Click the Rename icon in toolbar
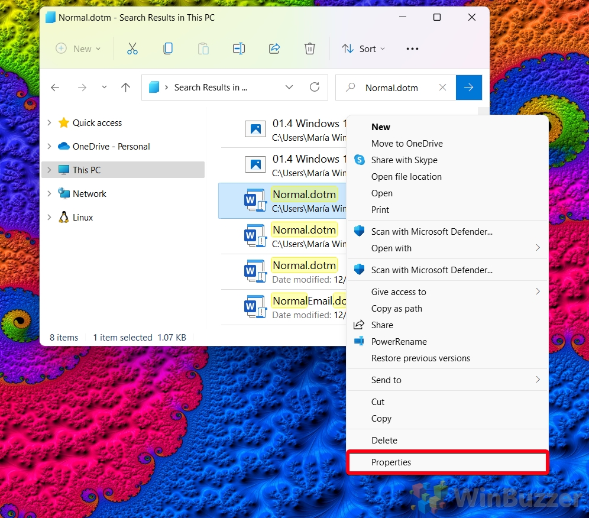Viewport: 589px width, 518px height. 239,49
